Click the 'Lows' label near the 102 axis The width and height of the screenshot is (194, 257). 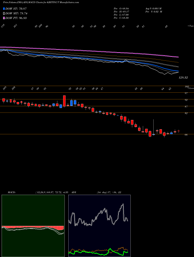click(191, 88)
